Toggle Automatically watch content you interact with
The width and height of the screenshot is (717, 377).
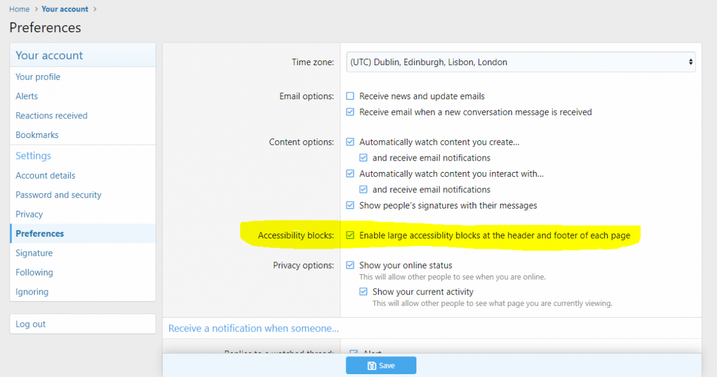click(350, 174)
